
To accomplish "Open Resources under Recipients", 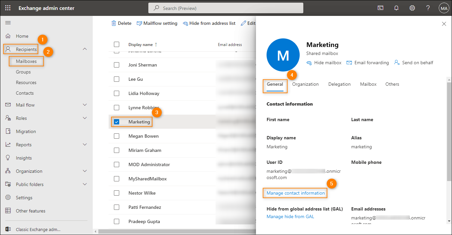I will pos(26,82).
